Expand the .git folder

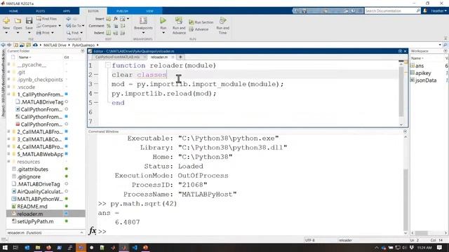[x=9, y=72]
